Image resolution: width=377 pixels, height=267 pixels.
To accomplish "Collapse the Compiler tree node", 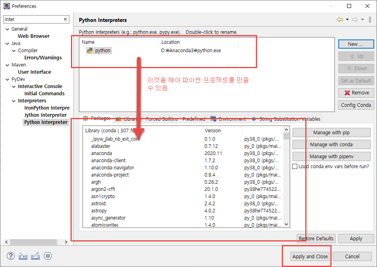I will click(x=14, y=51).
